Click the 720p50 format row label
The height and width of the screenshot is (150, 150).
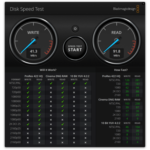coord(16,88)
